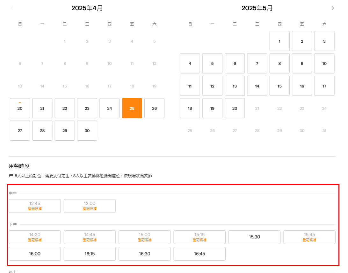The image size is (348, 273).
Task: Choose May 1 in the calendar
Action: coord(279,41)
